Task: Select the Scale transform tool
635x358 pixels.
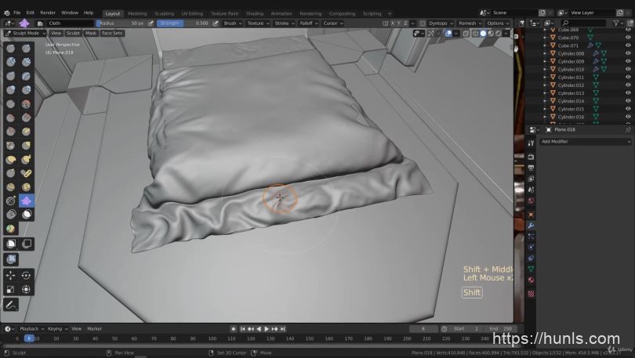Action: point(10,289)
